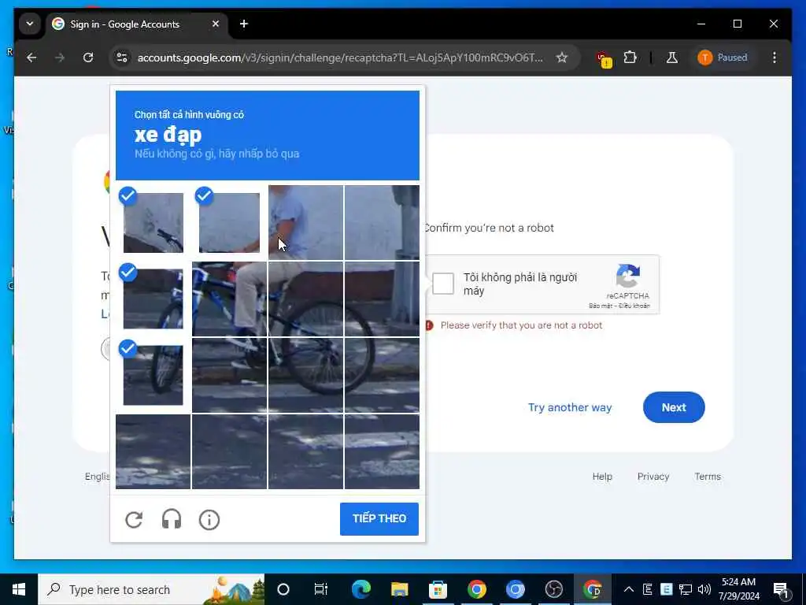Deselect the checked front wheel tile

[x=153, y=375]
